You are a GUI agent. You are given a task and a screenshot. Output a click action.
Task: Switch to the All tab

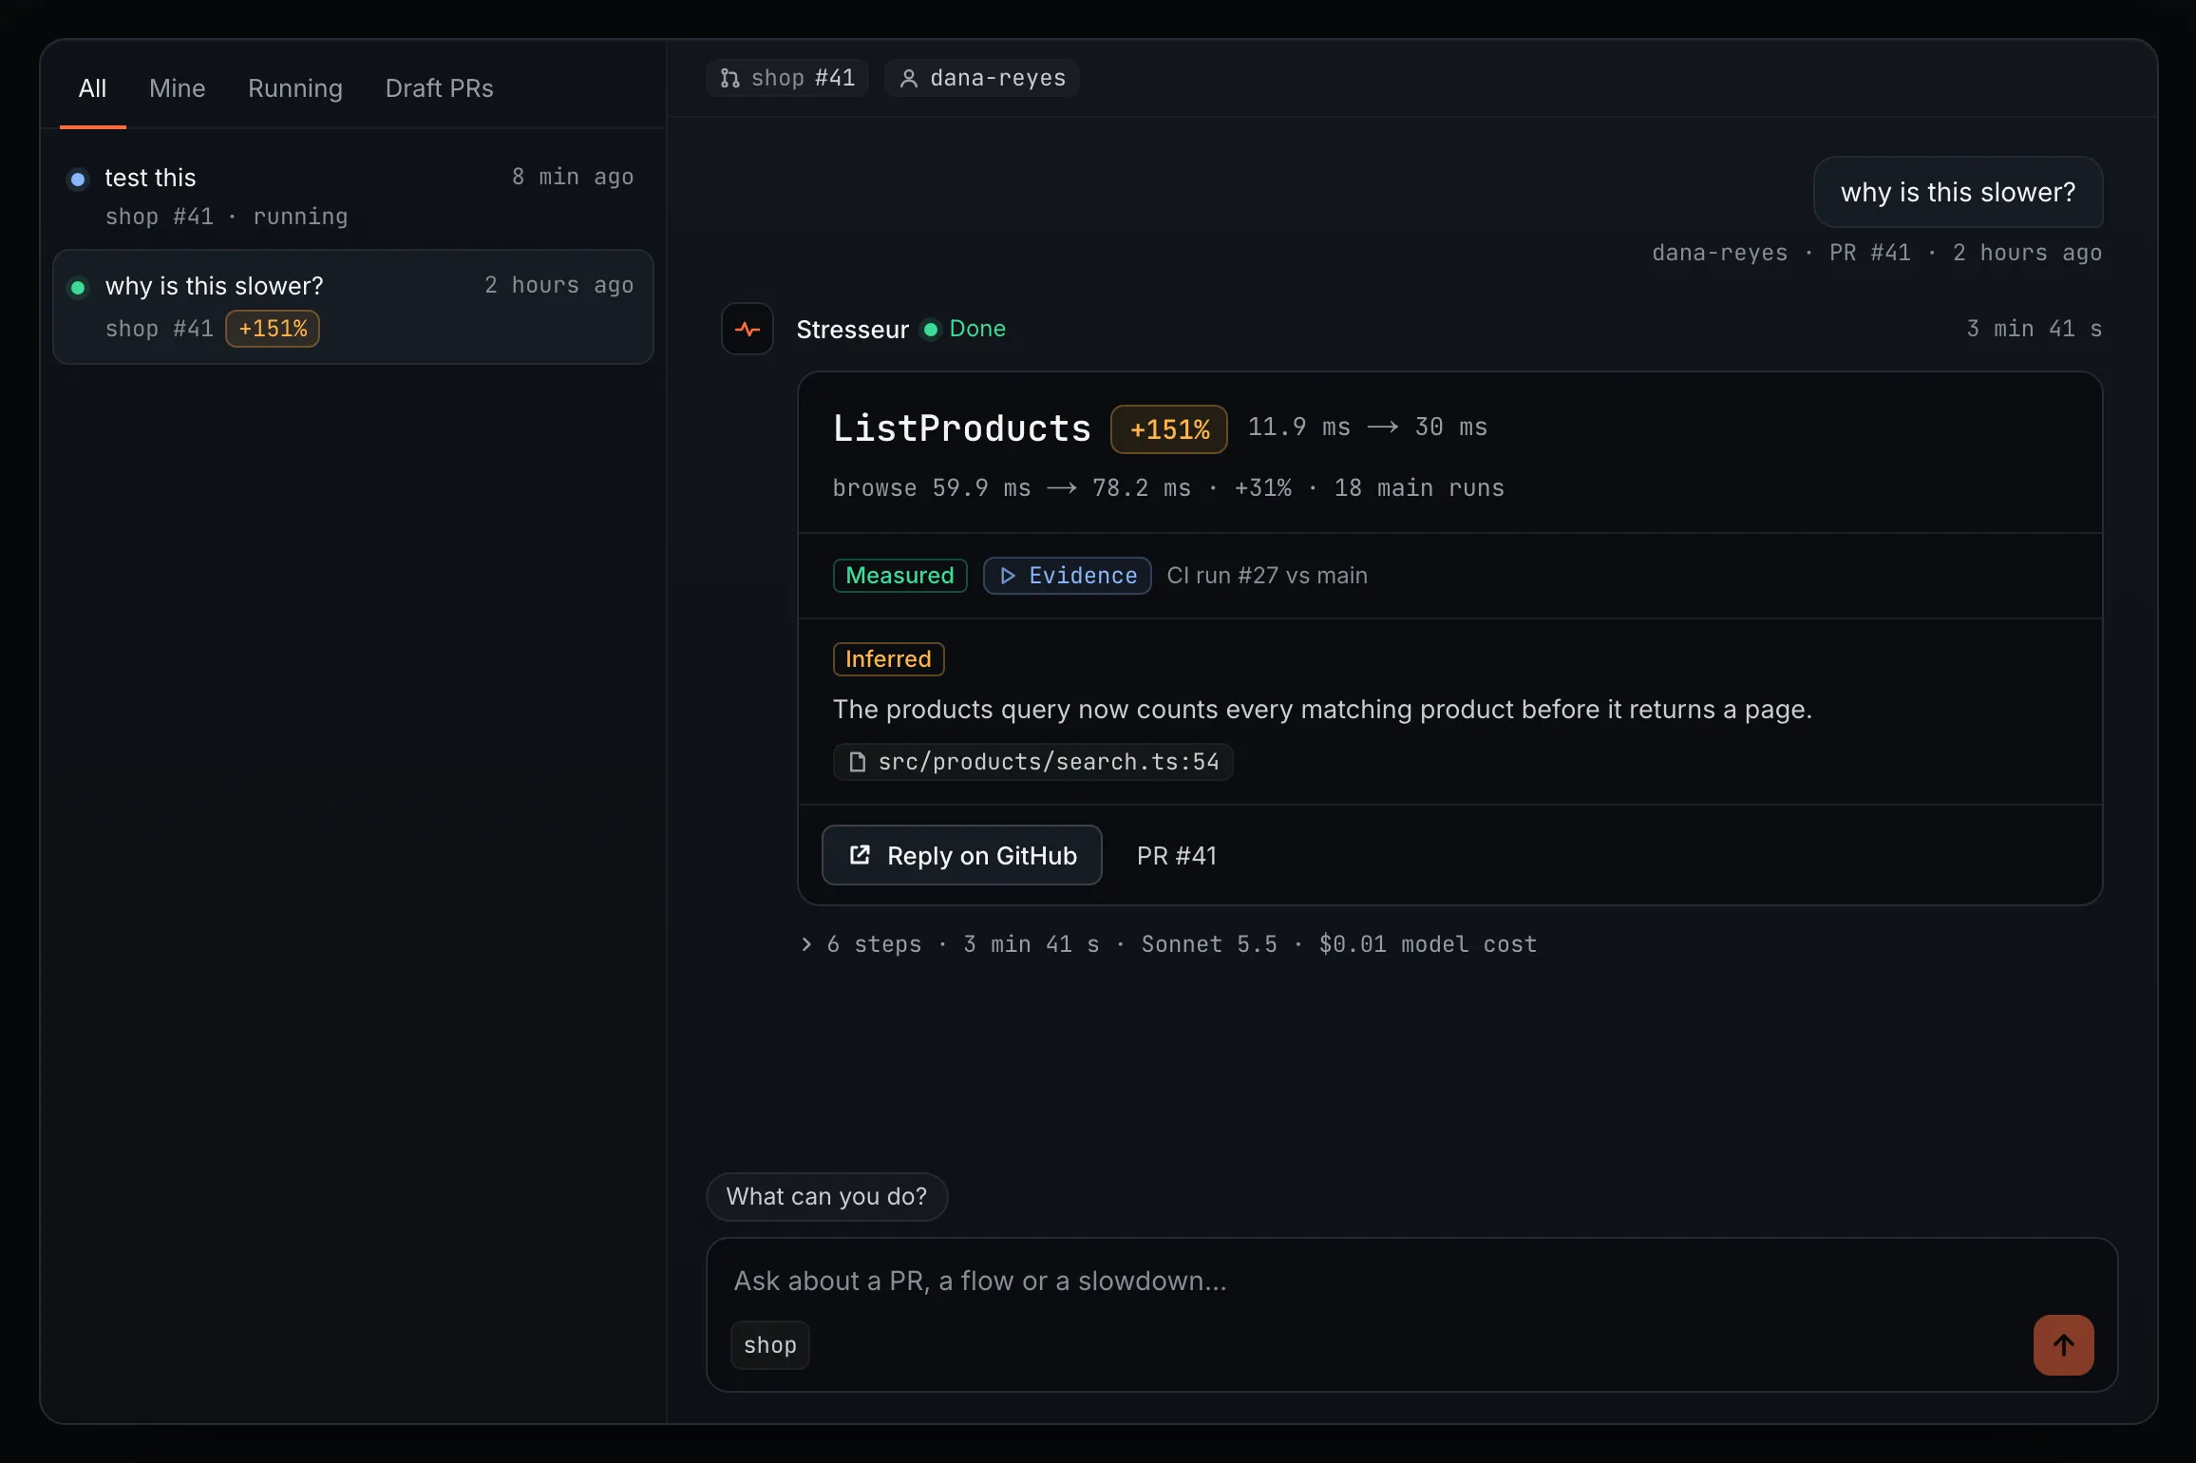pos(92,88)
